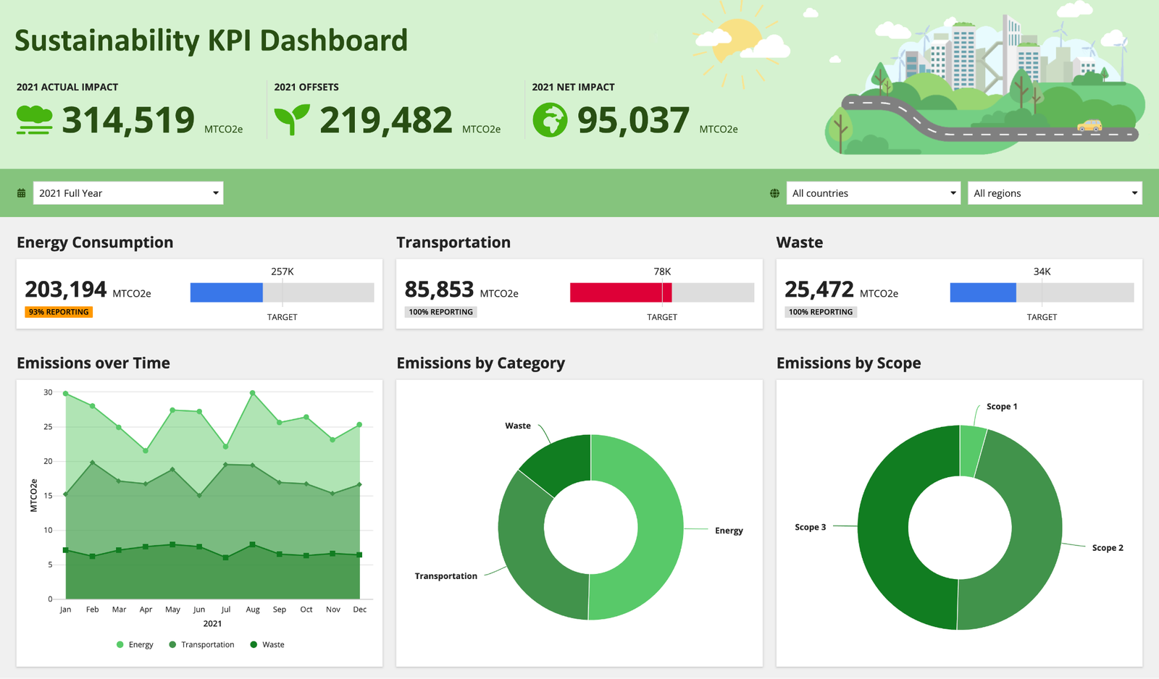Click the globe Net Impact icon
Screen dimensions: 1159x679
pyautogui.click(x=550, y=120)
